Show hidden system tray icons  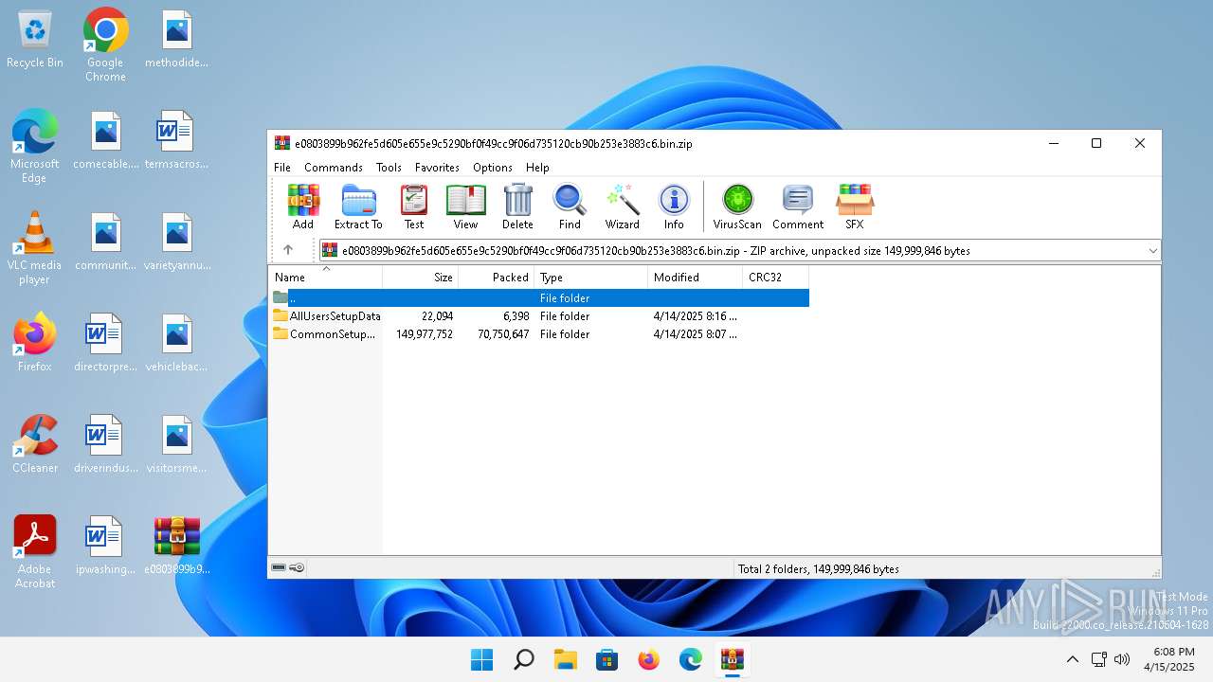[x=1073, y=659]
